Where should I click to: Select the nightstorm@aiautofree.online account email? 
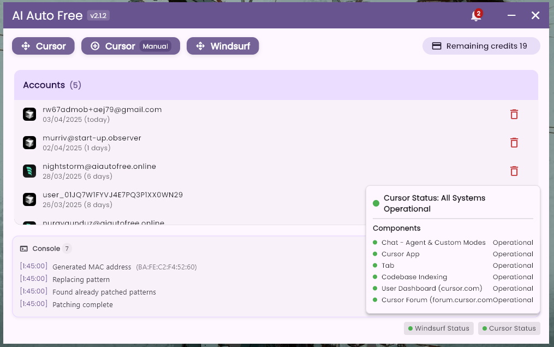tap(99, 166)
